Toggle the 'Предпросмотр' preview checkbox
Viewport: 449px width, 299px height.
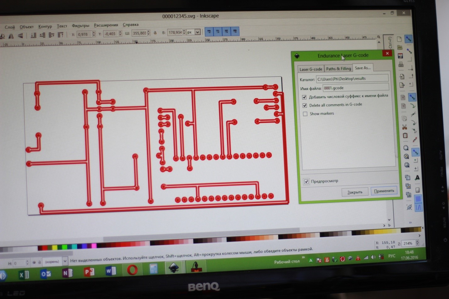[306, 181]
